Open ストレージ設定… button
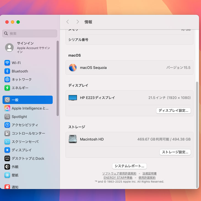 175,152
